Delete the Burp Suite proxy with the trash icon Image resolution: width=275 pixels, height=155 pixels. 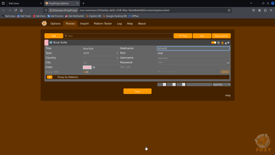[222, 43]
